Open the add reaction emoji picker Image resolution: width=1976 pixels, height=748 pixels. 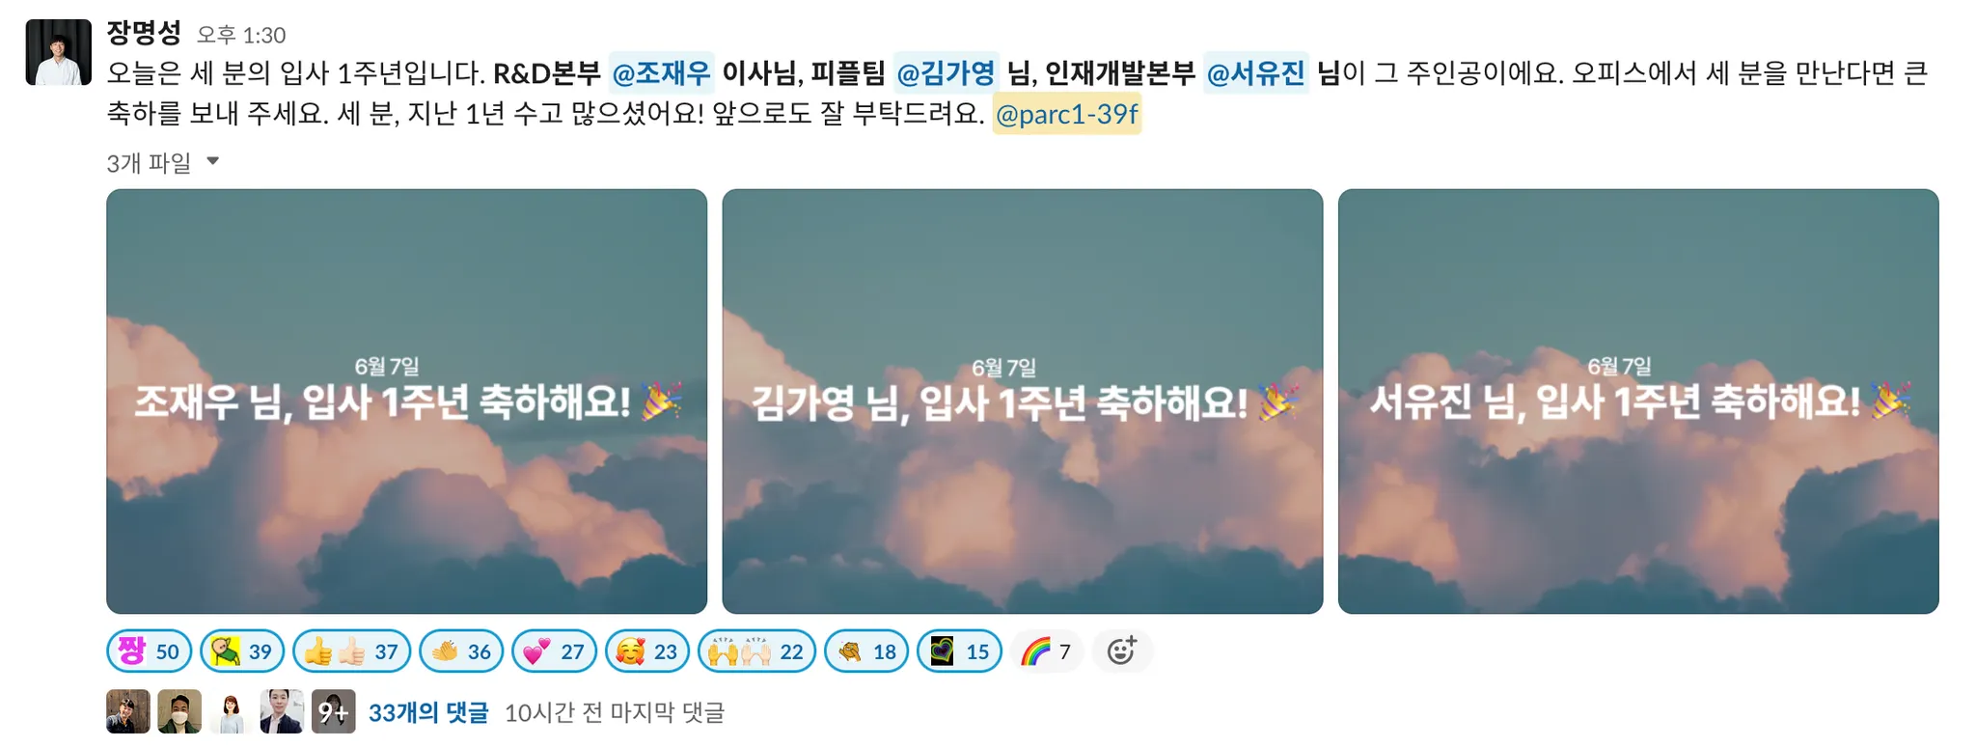(1122, 651)
